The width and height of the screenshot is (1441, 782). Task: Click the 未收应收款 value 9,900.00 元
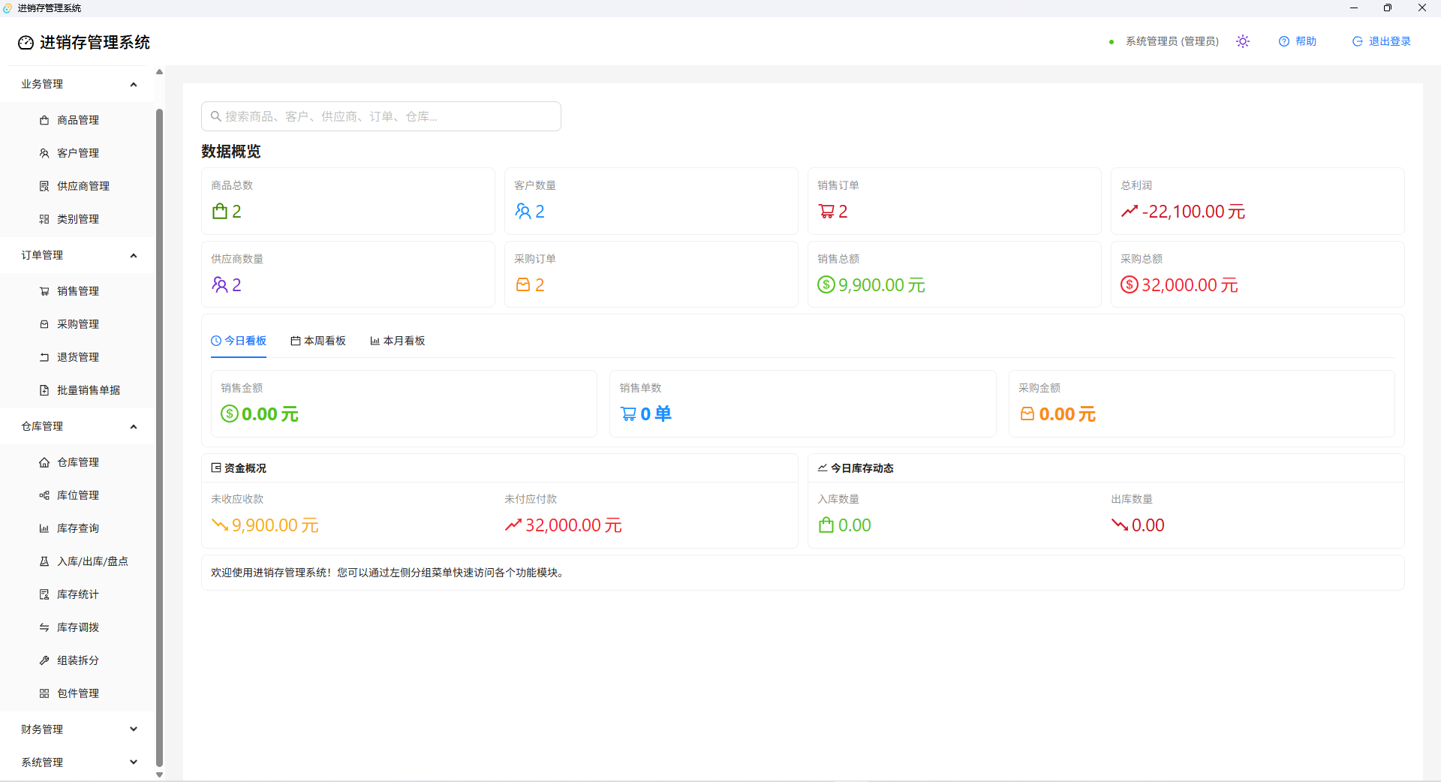[x=275, y=525]
